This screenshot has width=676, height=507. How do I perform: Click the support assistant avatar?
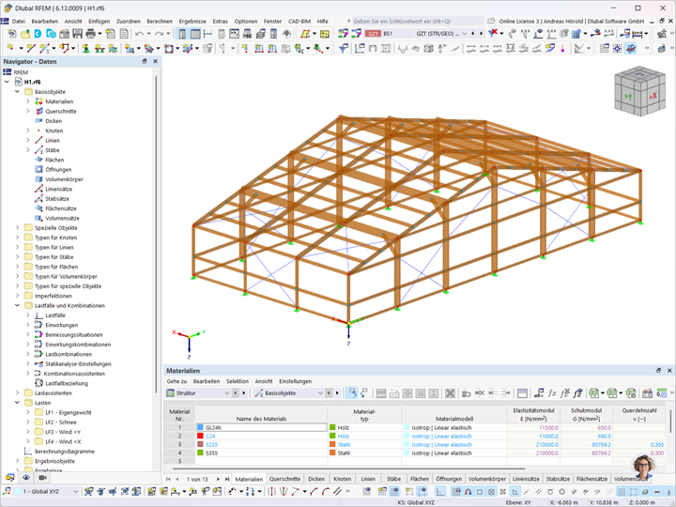[643, 467]
